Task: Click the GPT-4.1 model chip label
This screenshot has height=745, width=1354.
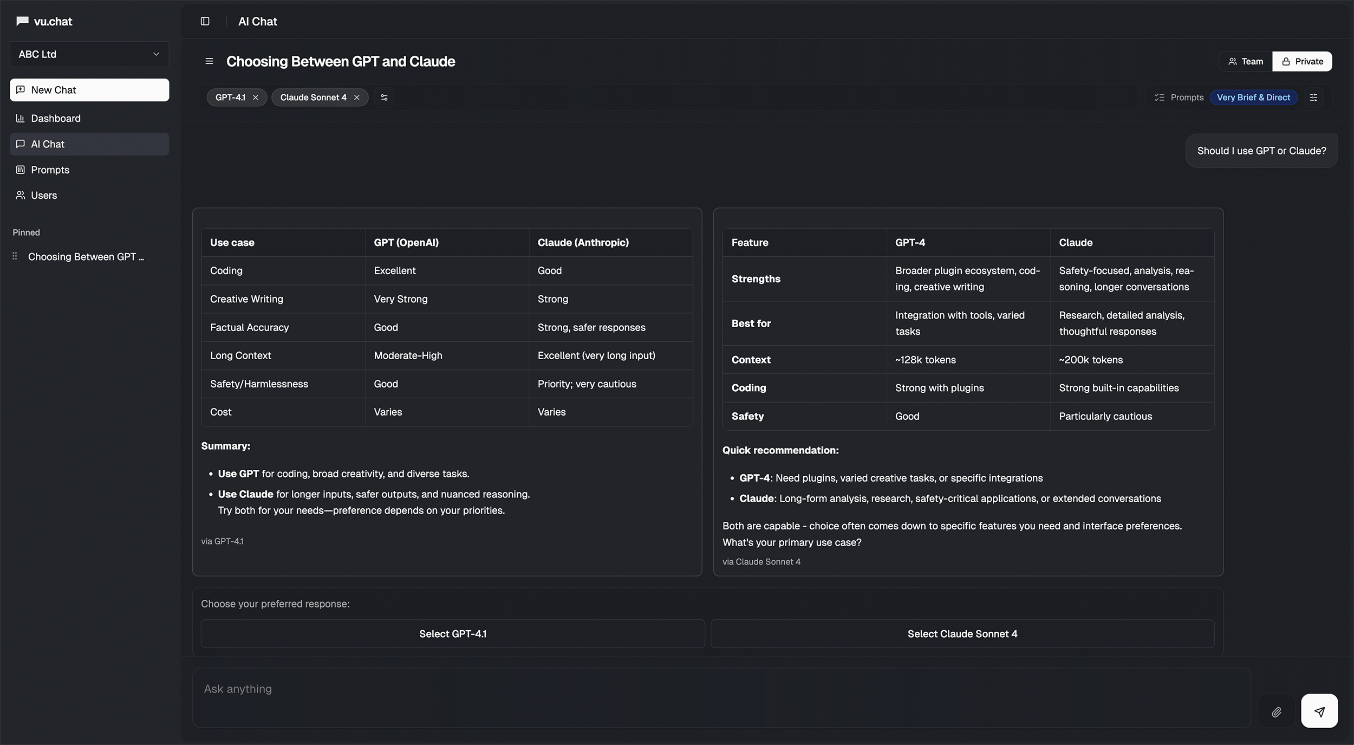Action: click(230, 98)
